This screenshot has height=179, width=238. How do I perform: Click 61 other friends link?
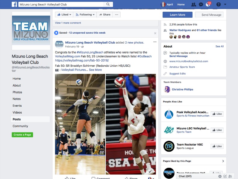(x=206, y=30)
